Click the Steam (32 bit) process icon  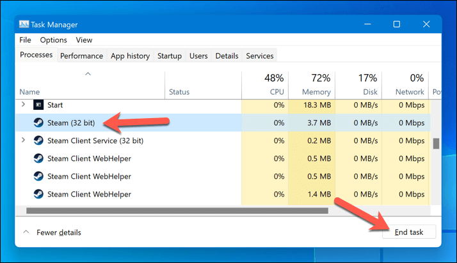pos(38,123)
